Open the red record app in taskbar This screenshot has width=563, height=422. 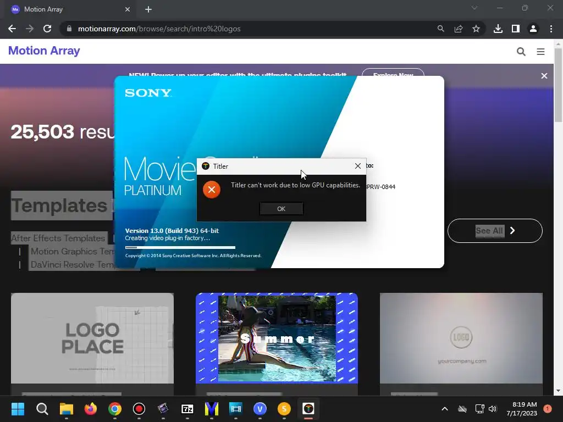[x=139, y=409]
